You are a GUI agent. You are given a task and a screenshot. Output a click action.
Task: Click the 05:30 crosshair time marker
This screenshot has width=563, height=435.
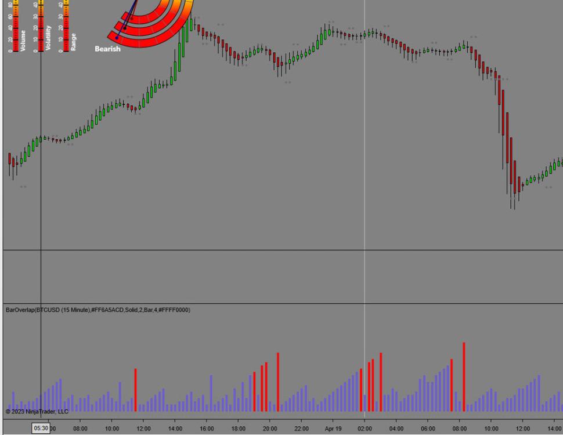pyautogui.click(x=41, y=429)
